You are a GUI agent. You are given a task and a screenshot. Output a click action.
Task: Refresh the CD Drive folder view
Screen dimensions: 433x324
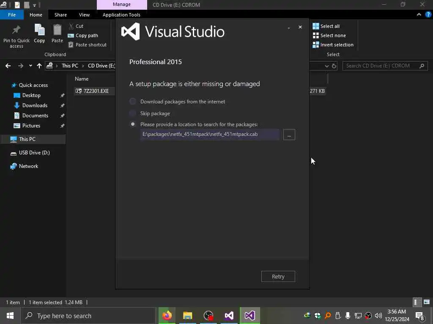pos(334,66)
